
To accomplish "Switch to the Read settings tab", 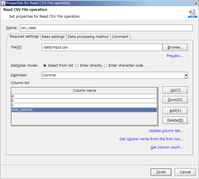I will pyautogui.click(x=53, y=37).
